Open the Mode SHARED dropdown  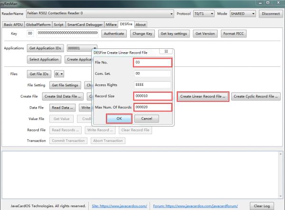point(253,14)
